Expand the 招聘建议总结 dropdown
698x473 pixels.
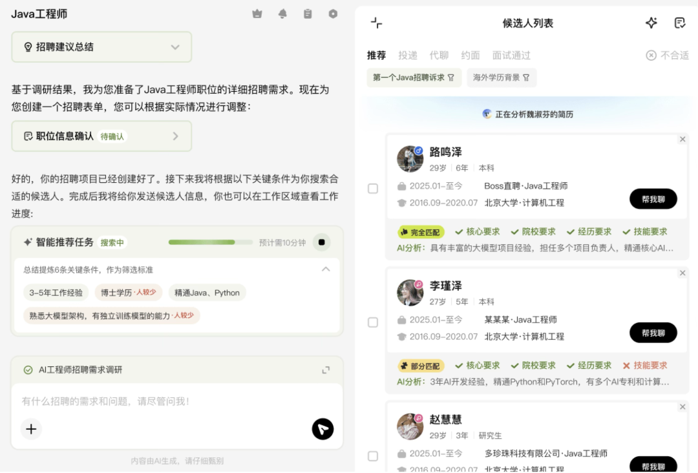pyautogui.click(x=175, y=47)
